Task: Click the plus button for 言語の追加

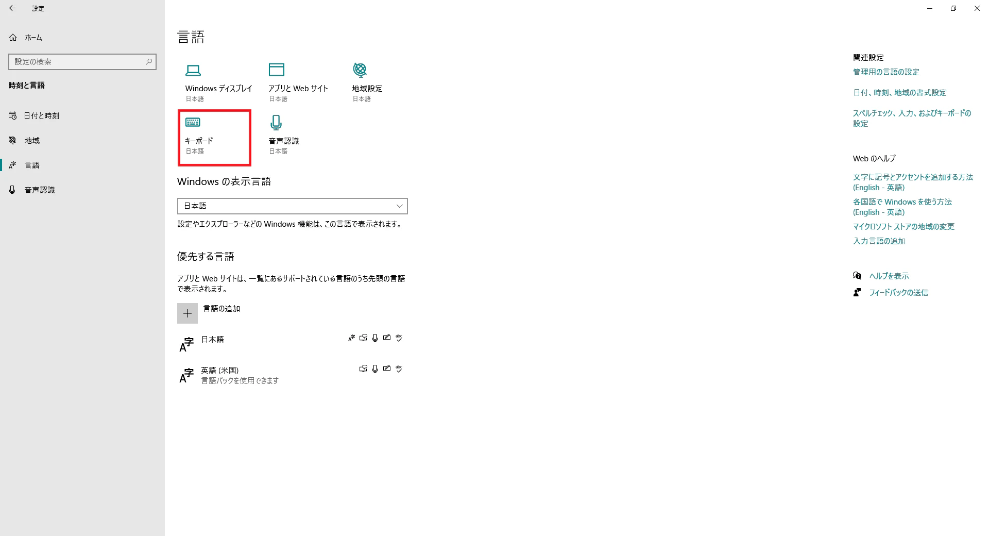Action: tap(187, 313)
